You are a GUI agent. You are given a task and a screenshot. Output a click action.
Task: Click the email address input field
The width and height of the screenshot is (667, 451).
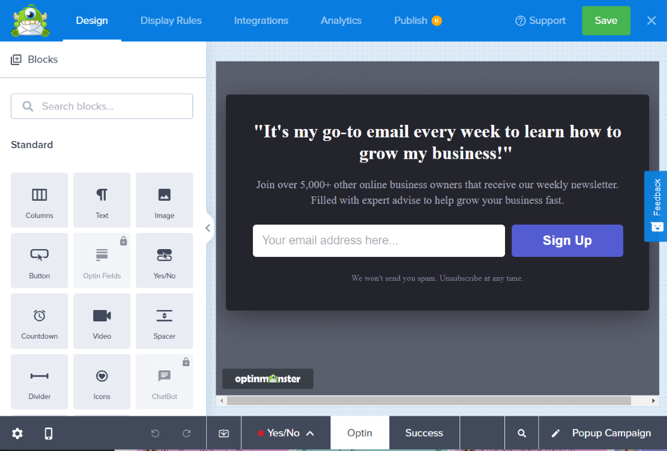click(378, 240)
